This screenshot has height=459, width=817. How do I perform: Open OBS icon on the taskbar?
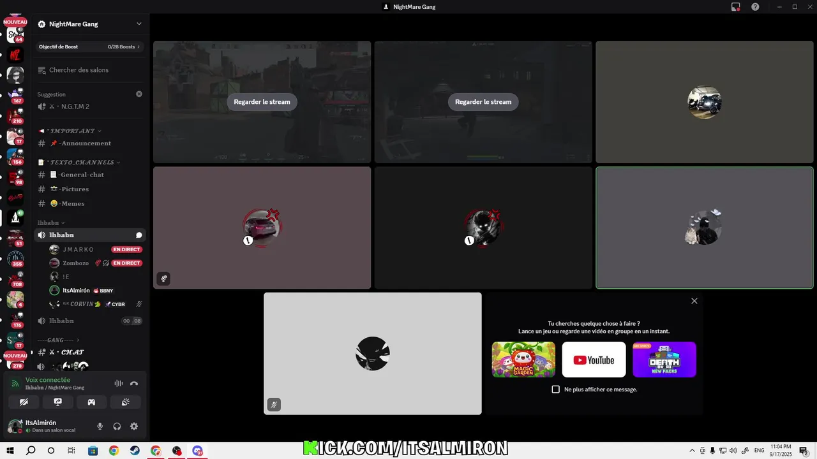pos(177,451)
